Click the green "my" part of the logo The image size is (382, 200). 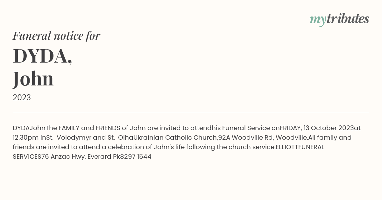pos(318,20)
